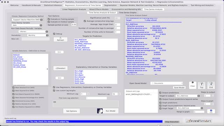Open the Periodicity Monthly dropdown
Screen dimensions: 224x126
38,35
